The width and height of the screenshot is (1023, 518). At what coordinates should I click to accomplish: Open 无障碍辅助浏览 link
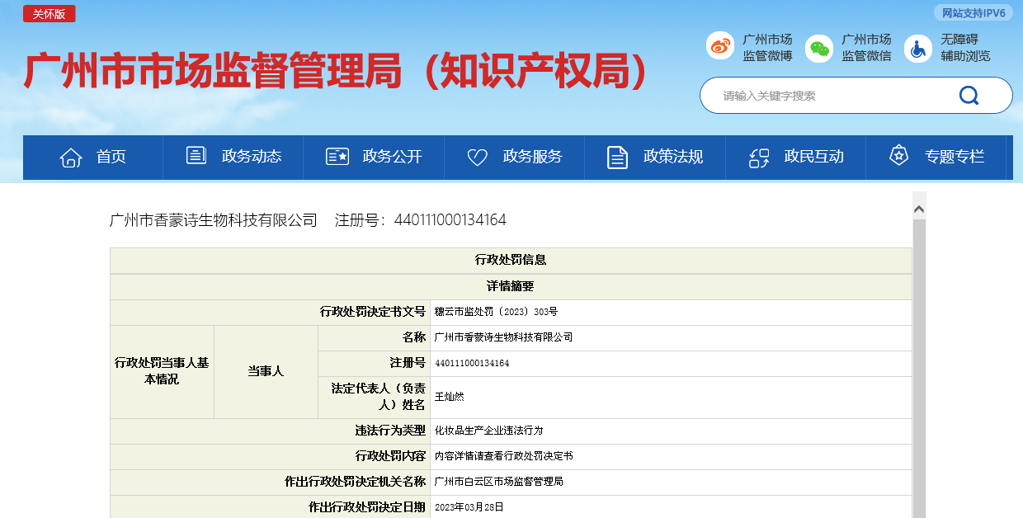click(x=965, y=48)
